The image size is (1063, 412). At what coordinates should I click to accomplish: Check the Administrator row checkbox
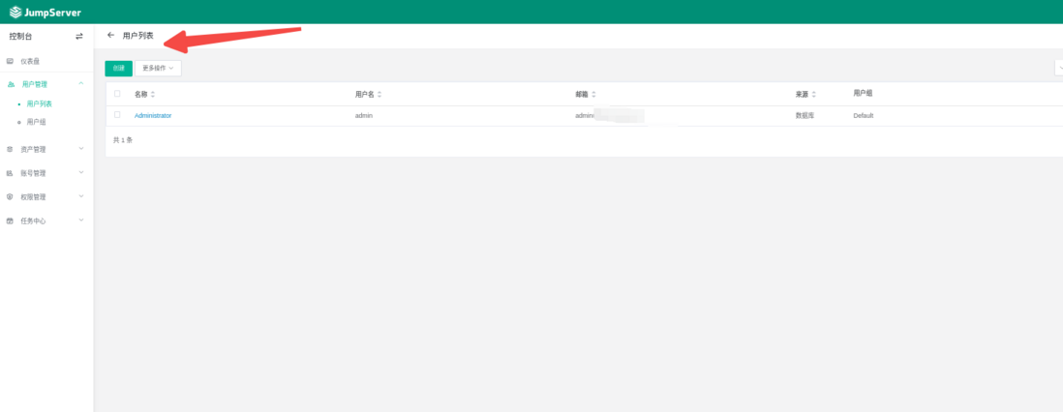tap(117, 114)
